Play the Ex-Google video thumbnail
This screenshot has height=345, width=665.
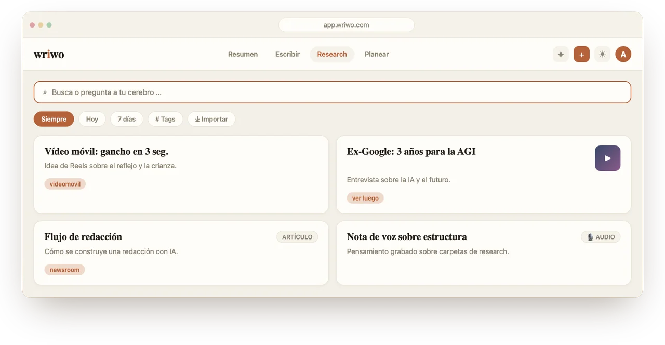pyautogui.click(x=607, y=158)
